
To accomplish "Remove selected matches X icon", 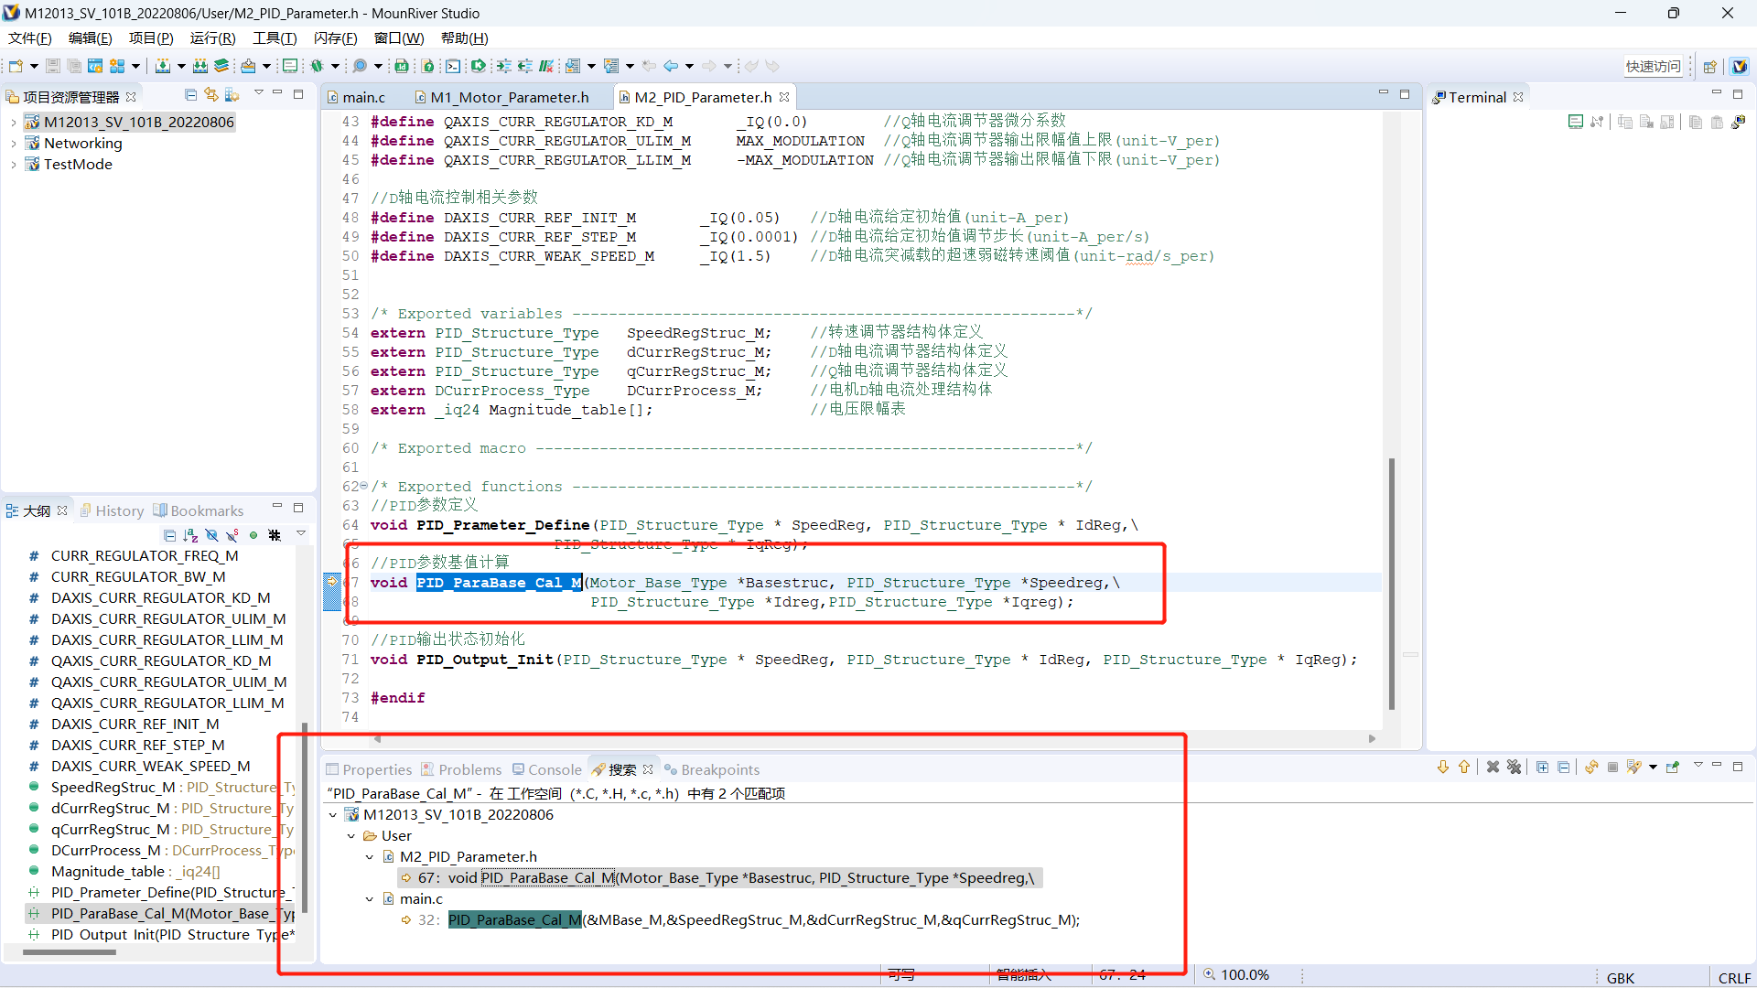I will 1493,768.
